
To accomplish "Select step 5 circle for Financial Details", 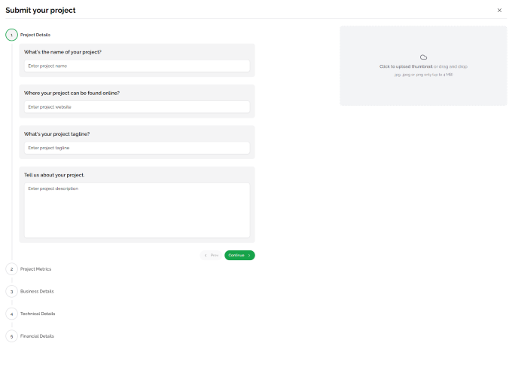I will click(11, 336).
